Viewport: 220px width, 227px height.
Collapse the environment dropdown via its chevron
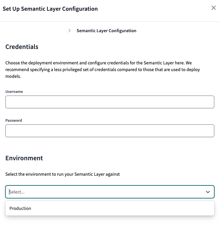208,192
